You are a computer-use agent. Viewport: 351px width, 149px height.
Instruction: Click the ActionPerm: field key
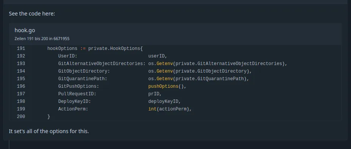click(73, 109)
